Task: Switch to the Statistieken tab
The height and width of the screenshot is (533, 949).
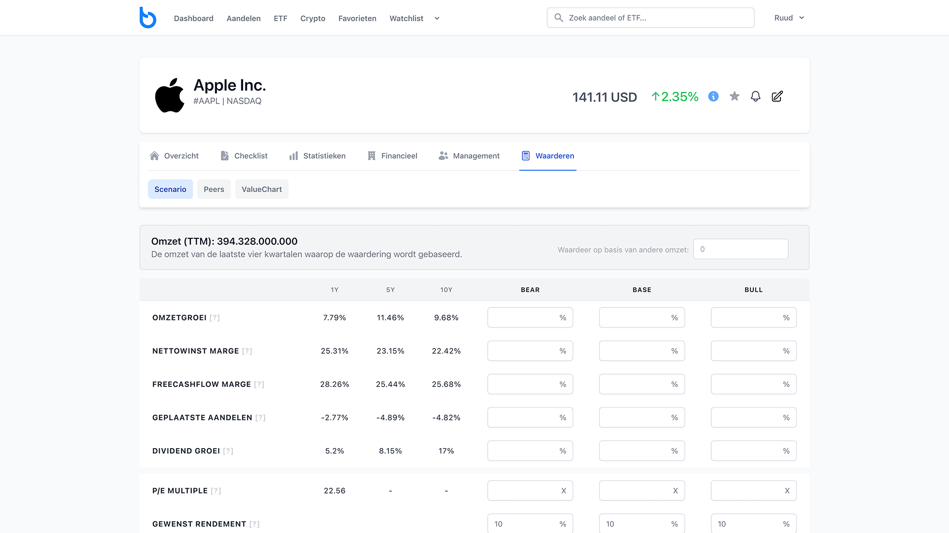Action: click(317, 156)
